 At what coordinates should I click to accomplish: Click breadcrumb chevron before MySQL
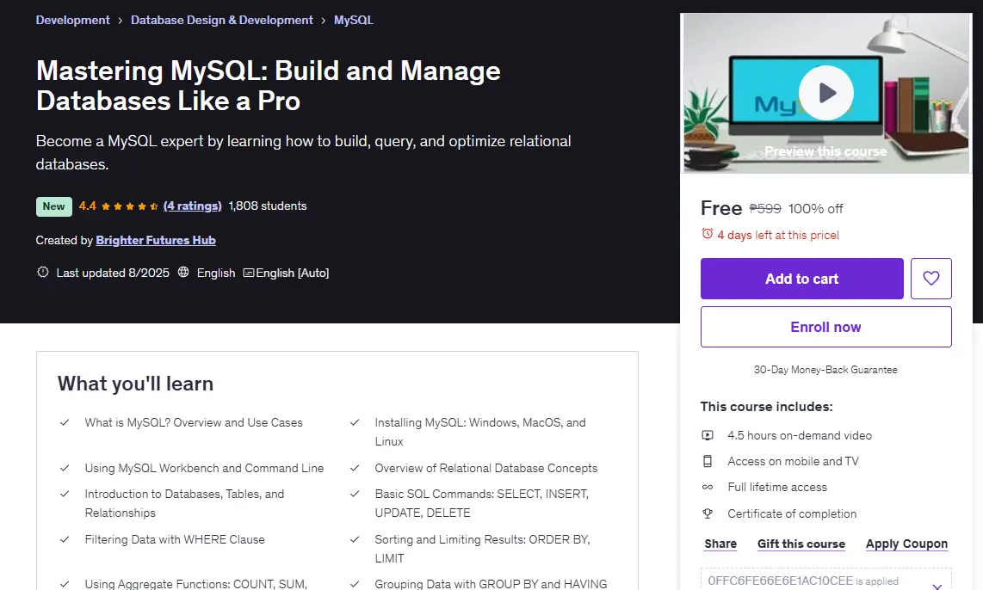(323, 21)
